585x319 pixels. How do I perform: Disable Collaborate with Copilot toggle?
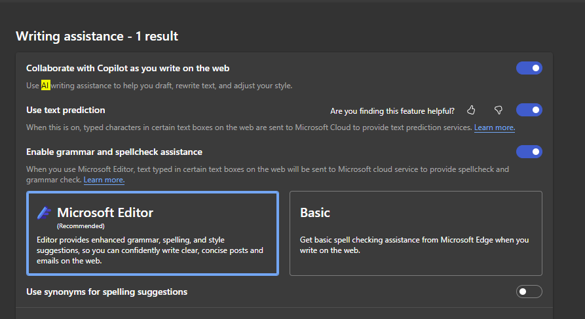[529, 68]
